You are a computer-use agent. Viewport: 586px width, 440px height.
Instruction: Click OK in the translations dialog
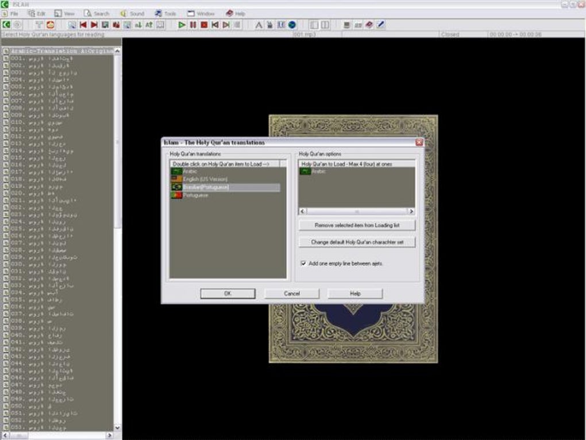pos(228,293)
